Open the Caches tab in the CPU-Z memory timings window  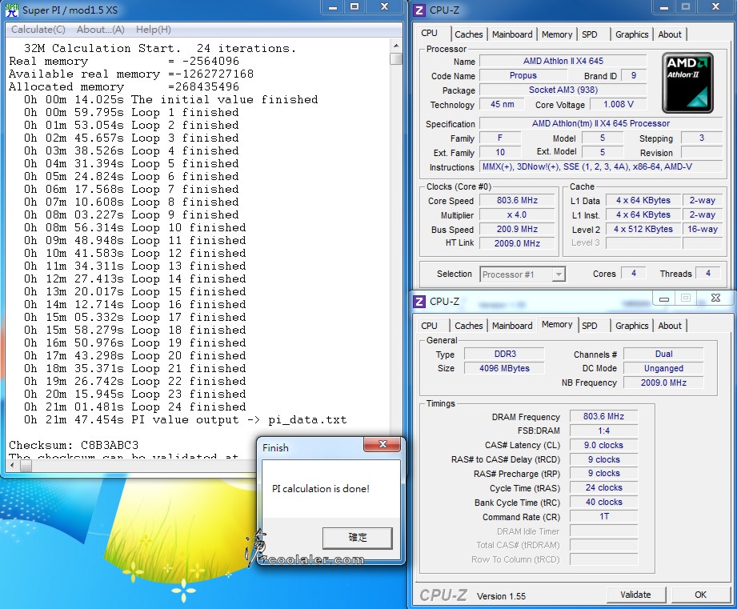pyautogui.click(x=469, y=326)
